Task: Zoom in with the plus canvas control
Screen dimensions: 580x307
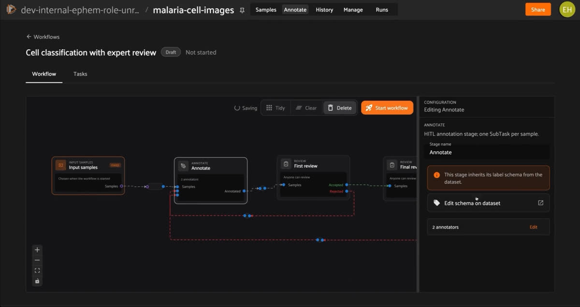Action: pos(38,250)
